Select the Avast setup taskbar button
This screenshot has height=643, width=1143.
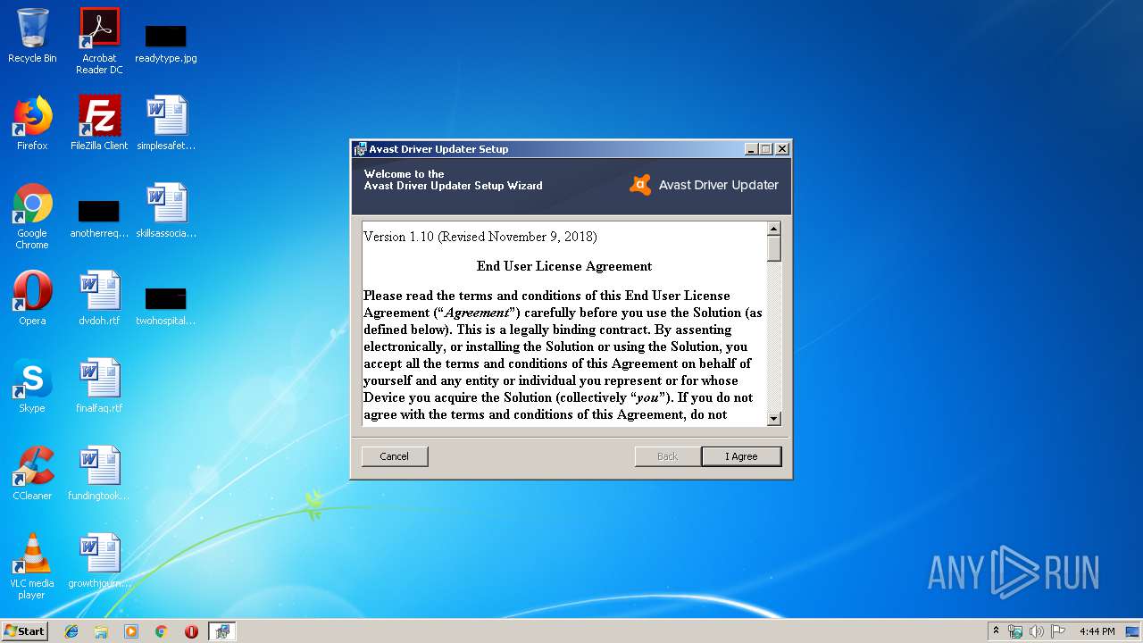221,631
